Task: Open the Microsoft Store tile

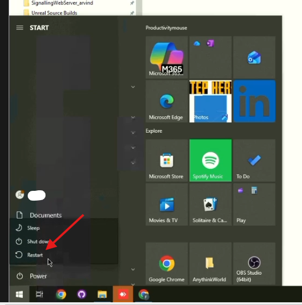Action: (x=166, y=160)
